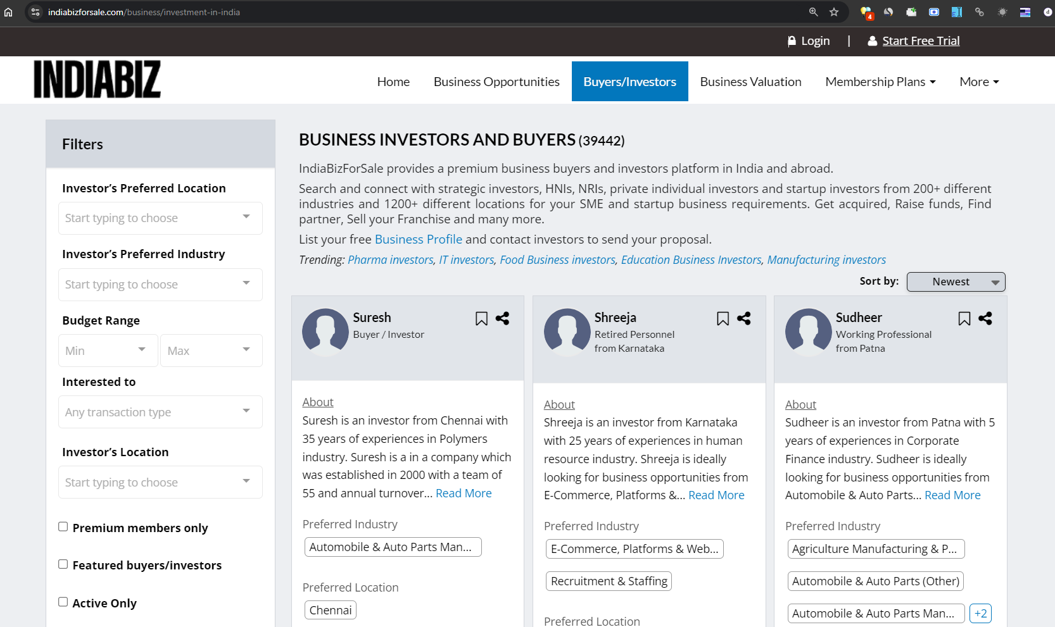Click the browser zoom magnifier icon
Screen dimensions: 1055x627
pos(814,12)
